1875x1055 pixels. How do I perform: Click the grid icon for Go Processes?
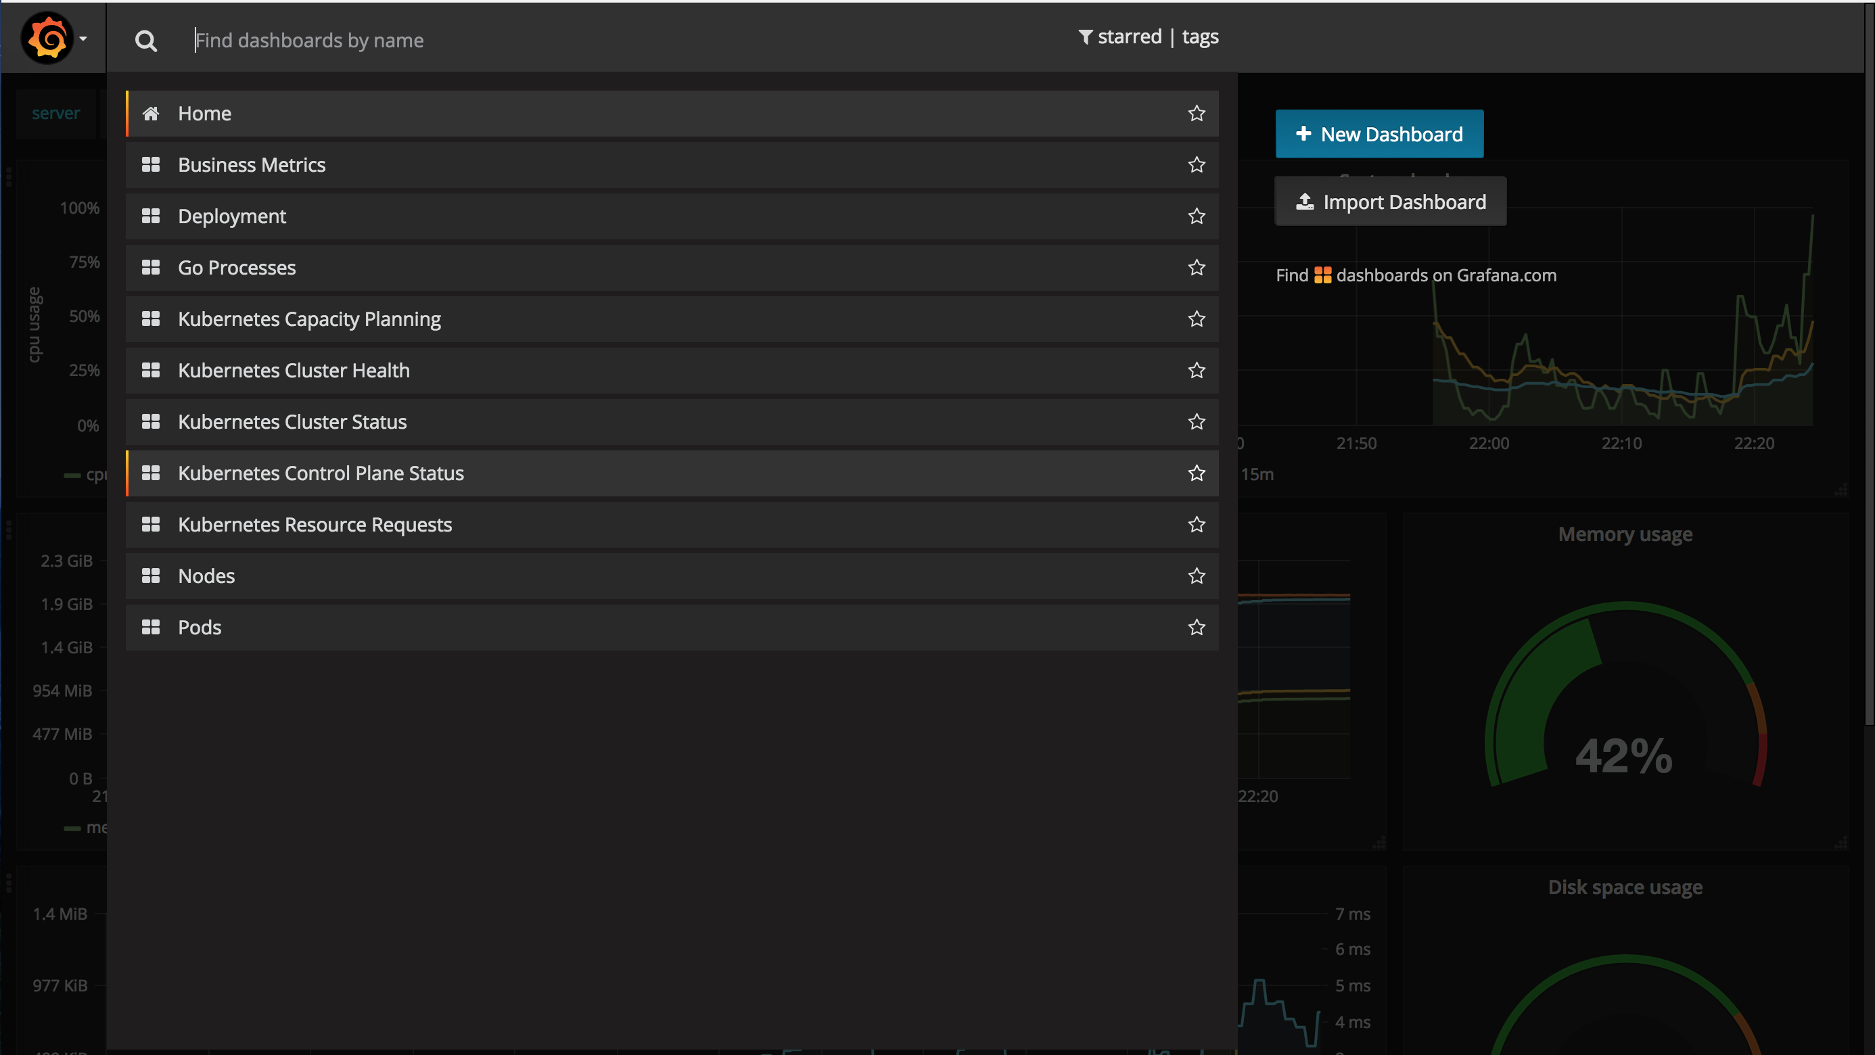click(151, 268)
